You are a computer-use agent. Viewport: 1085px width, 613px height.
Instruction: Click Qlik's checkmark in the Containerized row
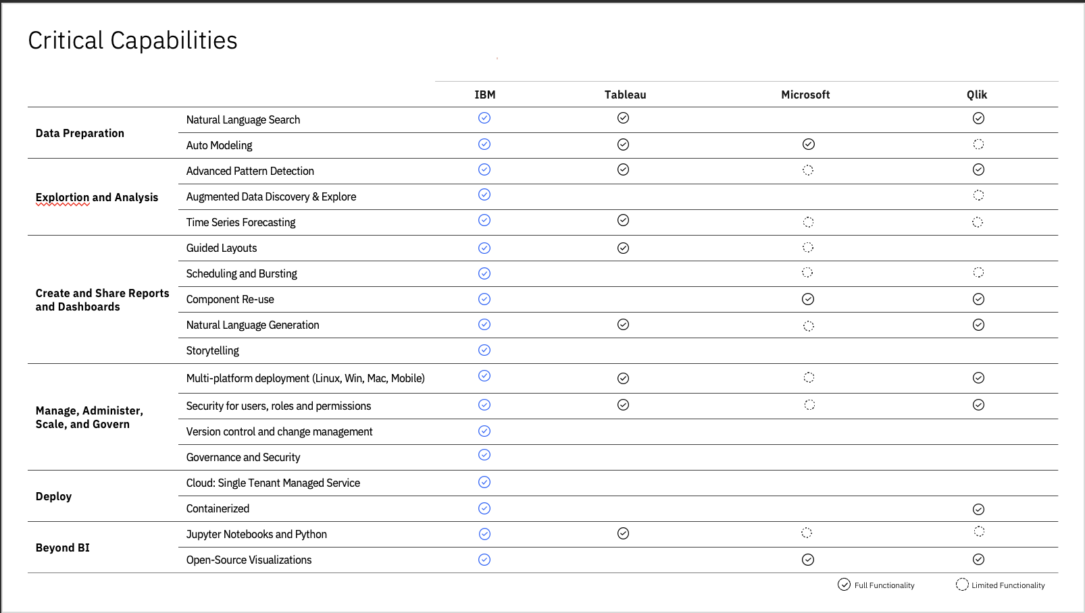pos(978,510)
